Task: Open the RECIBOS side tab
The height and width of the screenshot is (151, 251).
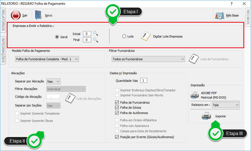Action: tap(248, 17)
